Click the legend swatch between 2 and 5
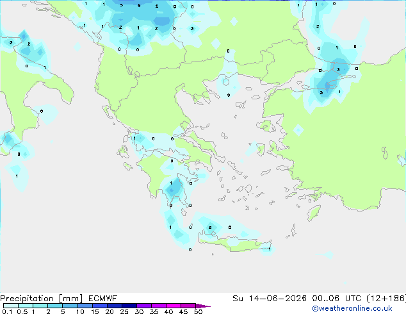The height and width of the screenshot is (314, 406). (x=55, y=306)
